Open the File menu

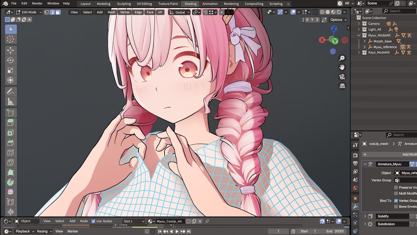[x=14, y=3]
